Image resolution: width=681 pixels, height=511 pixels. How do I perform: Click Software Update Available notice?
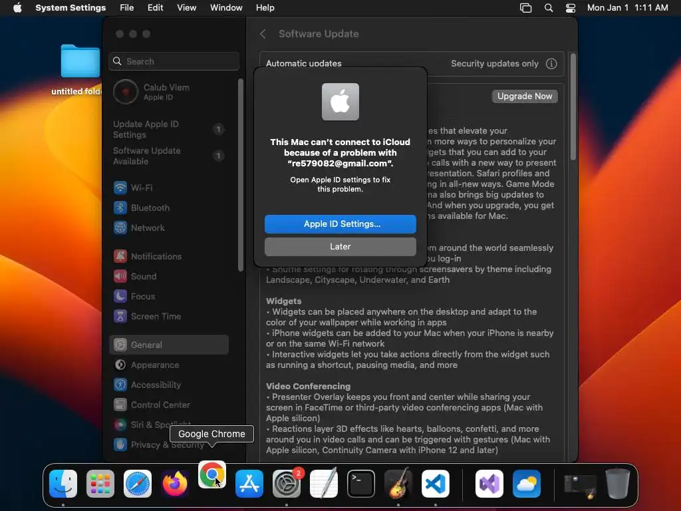170,156
